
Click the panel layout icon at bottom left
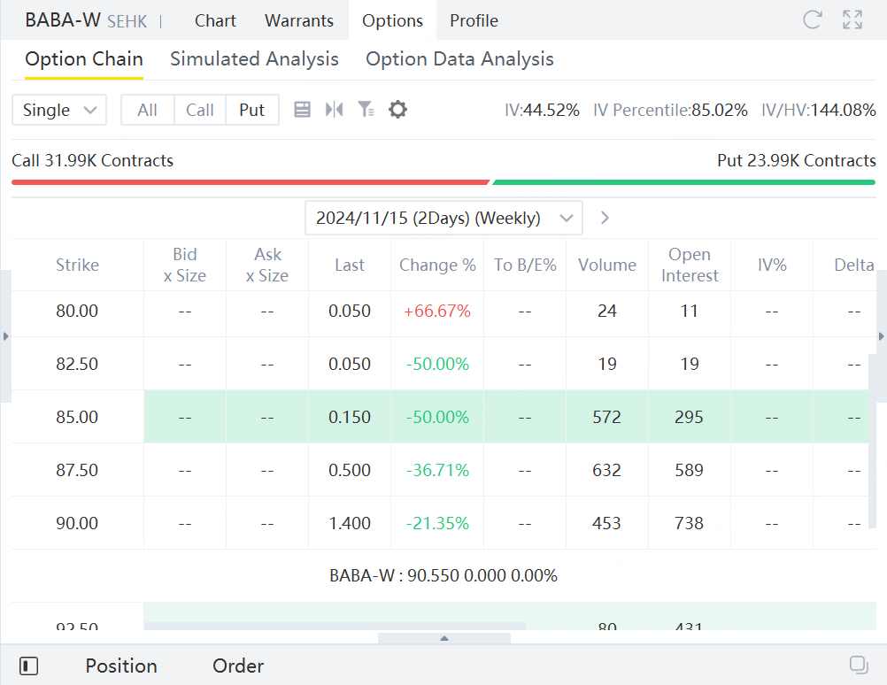(28, 666)
